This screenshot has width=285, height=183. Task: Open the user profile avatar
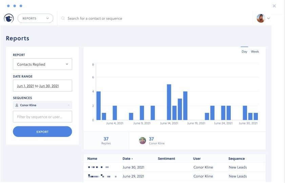pos(261,18)
